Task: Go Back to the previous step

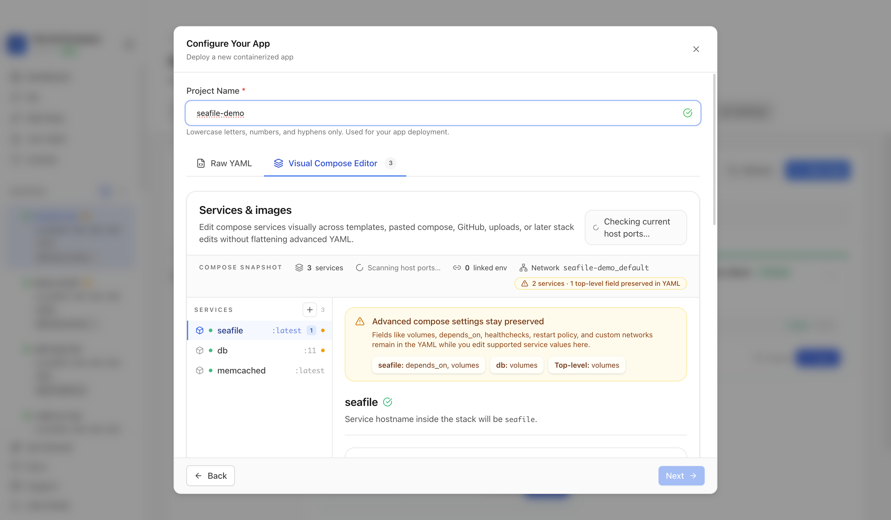Action: [211, 476]
